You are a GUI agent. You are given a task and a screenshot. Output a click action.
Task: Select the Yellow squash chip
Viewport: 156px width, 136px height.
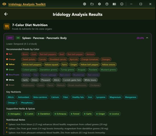click(x=51, y=64)
